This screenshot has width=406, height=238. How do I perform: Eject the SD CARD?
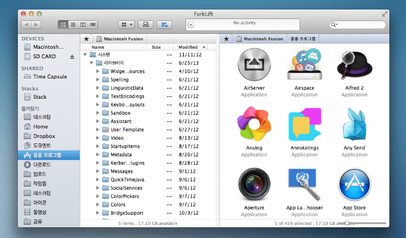tap(72, 57)
